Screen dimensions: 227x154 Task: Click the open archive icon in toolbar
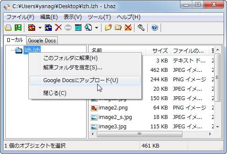click(8, 27)
